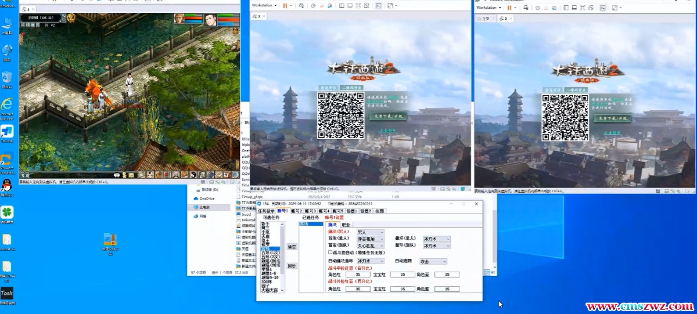Image resolution: width=697 pixels, height=314 pixels.
Task: Open the Recycle Bin desktop icon
Action: (7, 79)
